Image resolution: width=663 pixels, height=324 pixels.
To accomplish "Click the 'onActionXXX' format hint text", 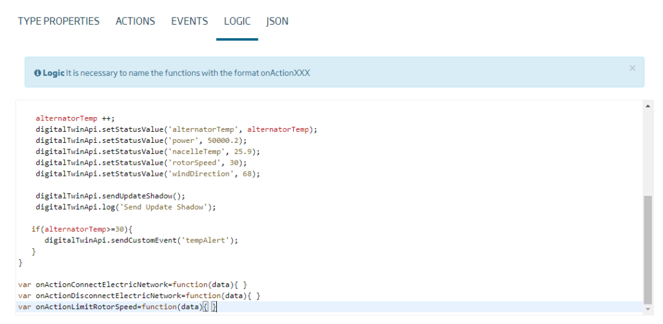I will 286,73.
